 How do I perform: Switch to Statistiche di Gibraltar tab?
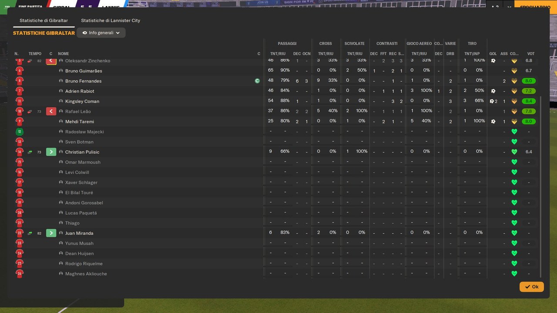click(44, 20)
